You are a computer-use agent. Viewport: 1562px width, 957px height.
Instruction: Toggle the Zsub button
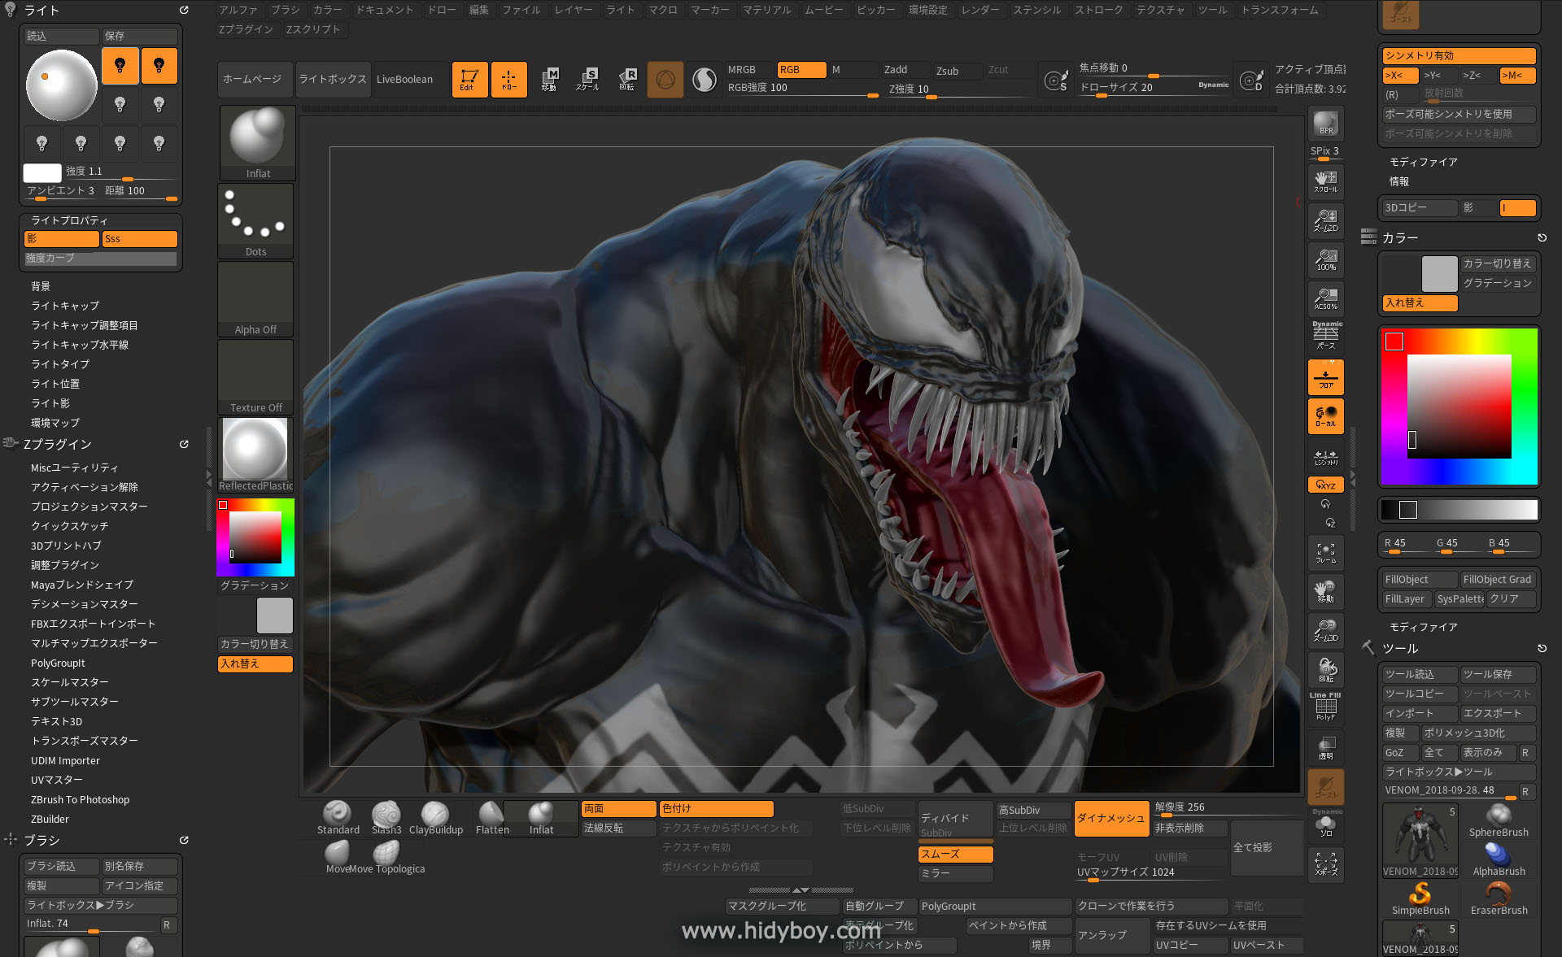click(x=958, y=71)
